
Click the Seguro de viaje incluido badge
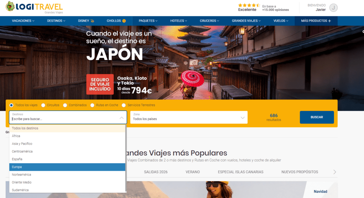click(100, 84)
